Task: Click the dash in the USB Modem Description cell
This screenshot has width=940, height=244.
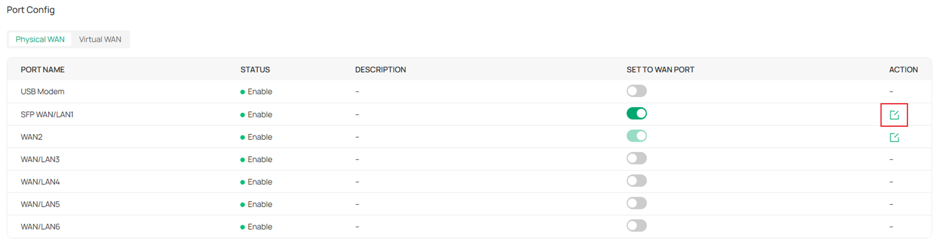Action: [x=357, y=91]
